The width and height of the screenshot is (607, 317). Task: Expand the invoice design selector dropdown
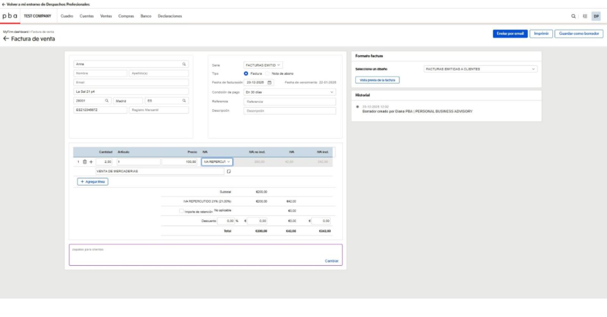point(480,69)
